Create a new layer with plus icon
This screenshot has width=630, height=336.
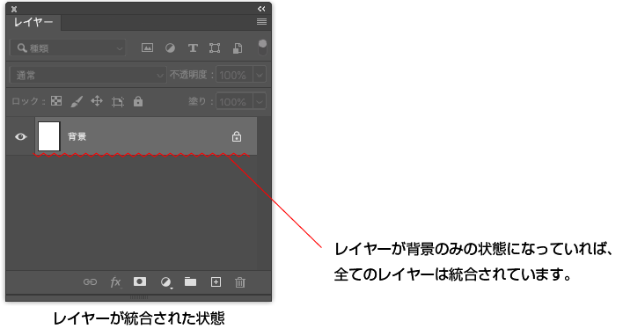click(x=216, y=282)
